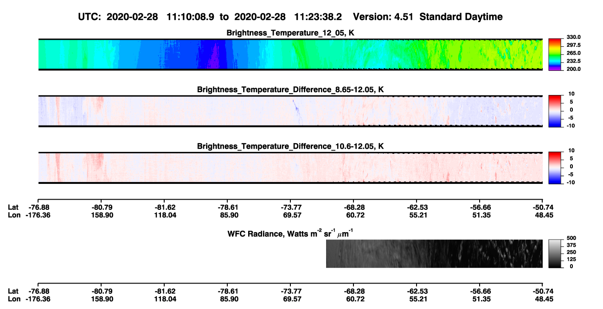
Task: Click the 8.65-12.05 difference color scale
Action: [555, 111]
